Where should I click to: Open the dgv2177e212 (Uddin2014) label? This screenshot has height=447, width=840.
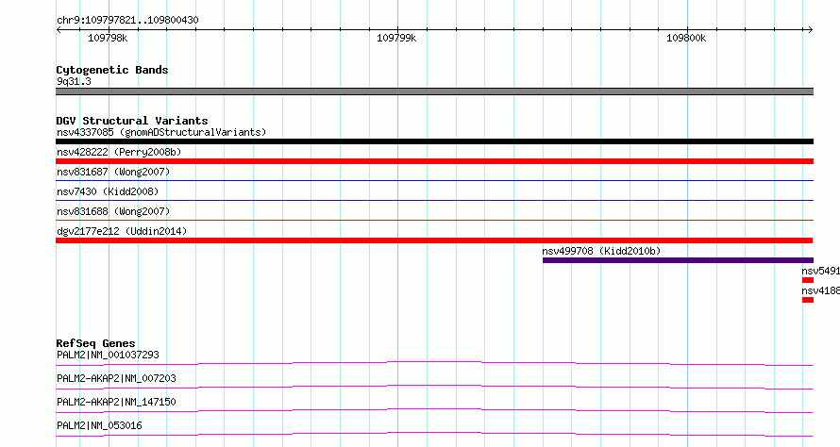point(122,231)
